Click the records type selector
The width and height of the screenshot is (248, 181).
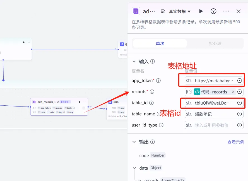coord(189,92)
